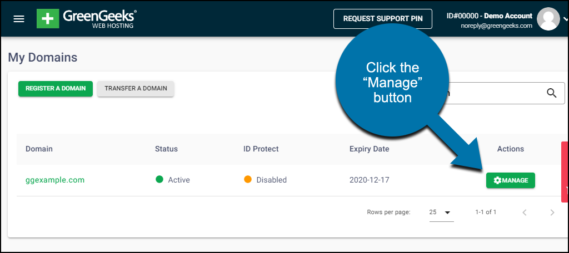Click the GreenGeeks plus logo icon
Image resolution: width=569 pixels, height=253 pixels.
coord(48,19)
